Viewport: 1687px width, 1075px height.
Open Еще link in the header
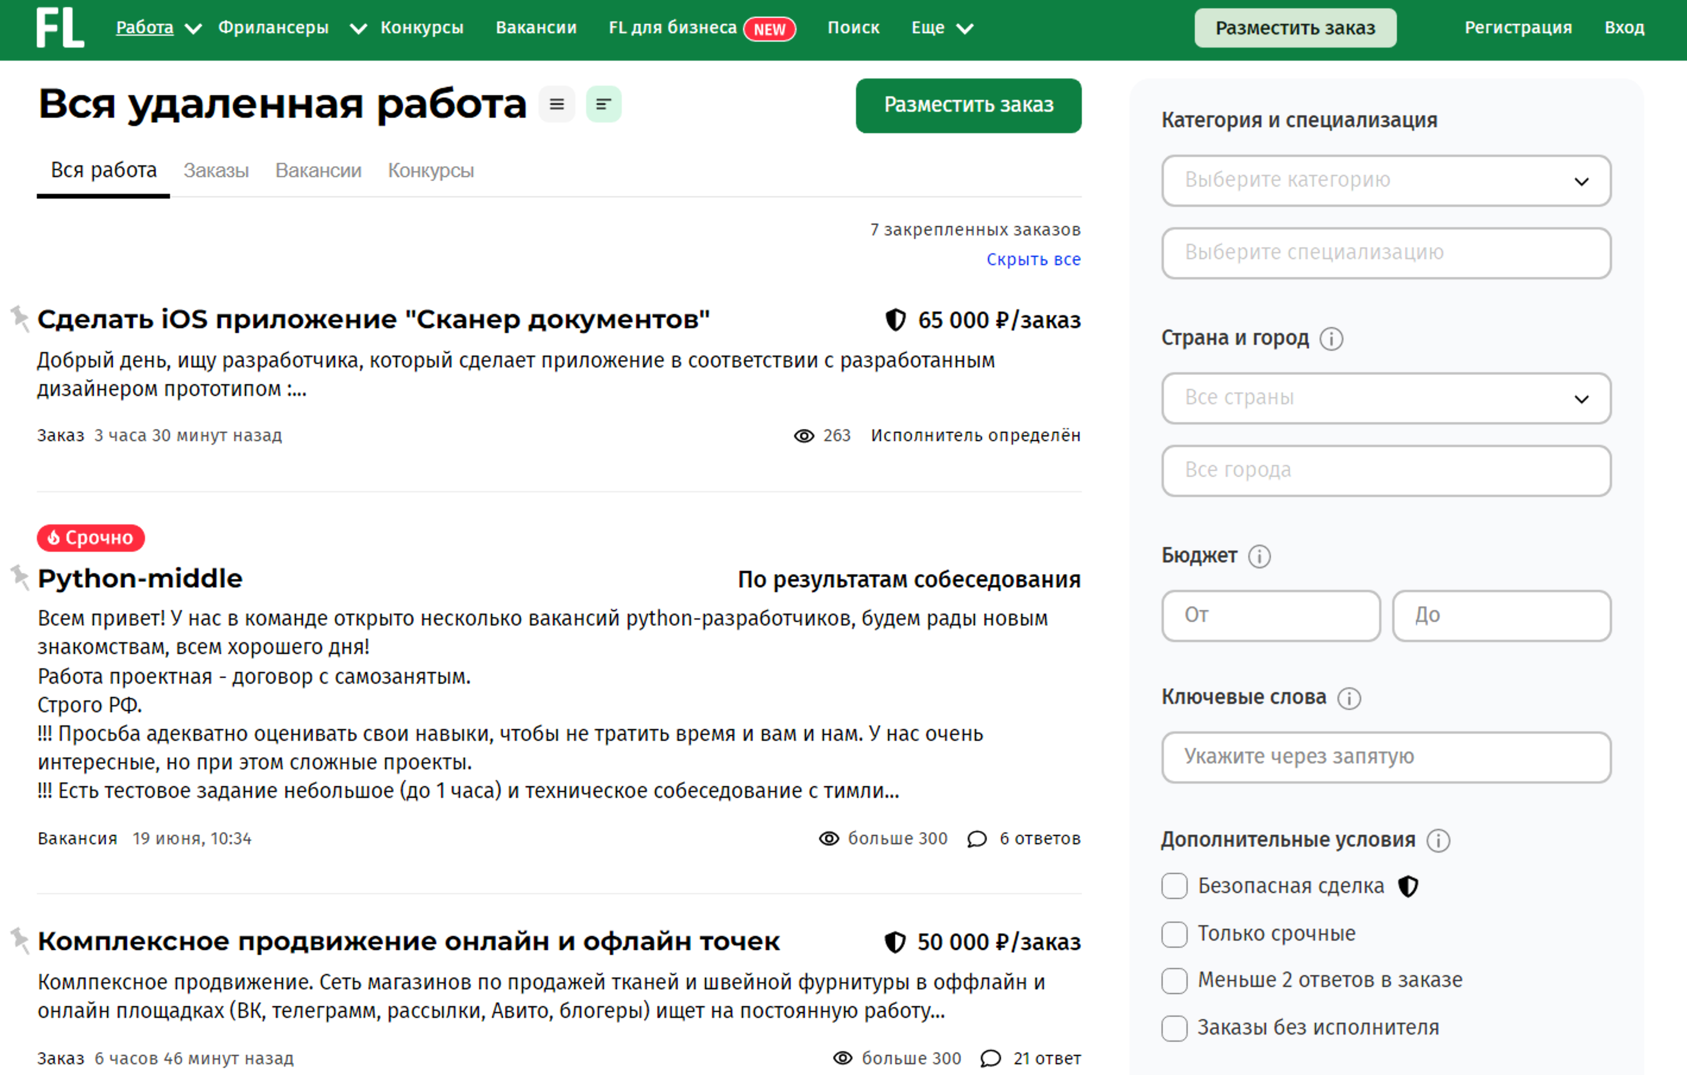[x=927, y=27]
